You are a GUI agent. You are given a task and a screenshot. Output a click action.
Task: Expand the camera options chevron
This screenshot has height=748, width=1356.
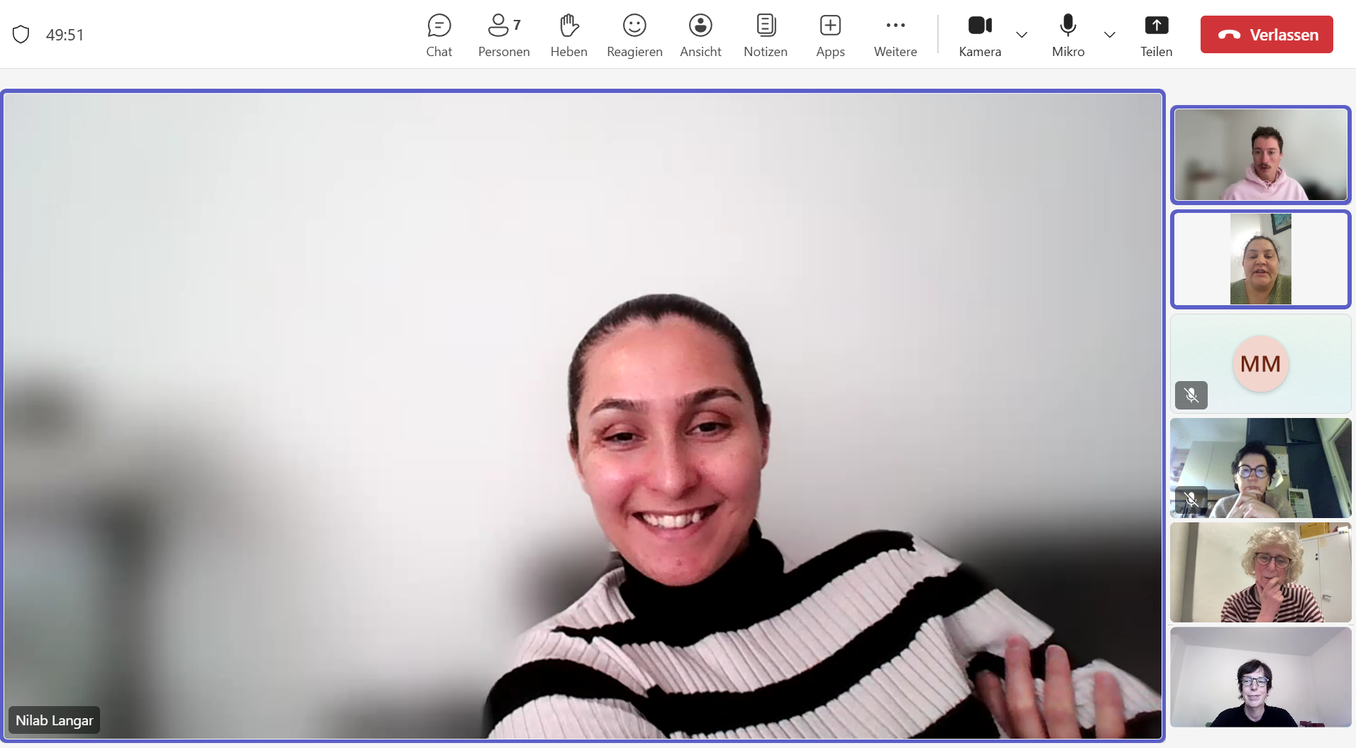pos(1022,35)
